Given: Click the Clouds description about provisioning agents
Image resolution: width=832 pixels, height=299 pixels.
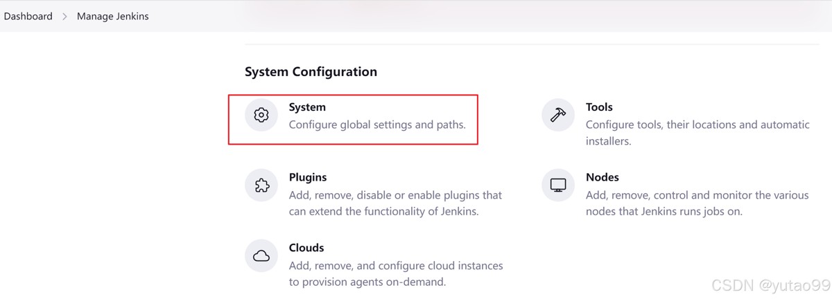Looking at the screenshot, I should tap(396, 273).
